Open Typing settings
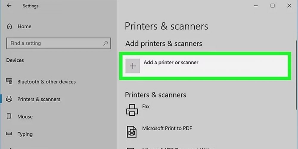 pos(25,134)
